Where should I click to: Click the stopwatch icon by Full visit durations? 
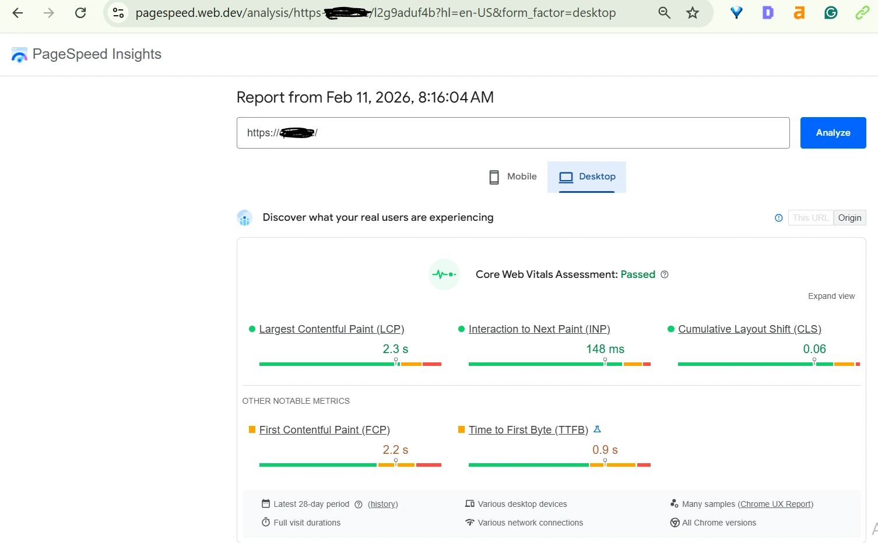point(266,522)
